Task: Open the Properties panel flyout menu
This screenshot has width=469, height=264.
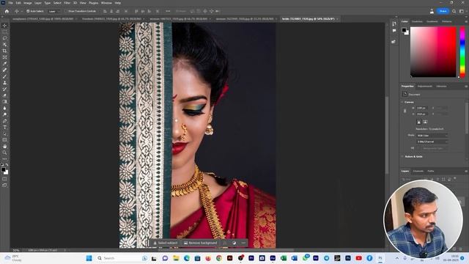Action: (x=466, y=87)
